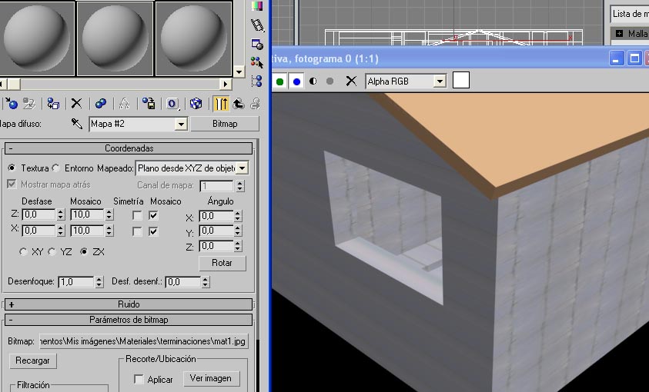Click the Z Mosaico 10,0 value field
Image resolution: width=649 pixels, height=392 pixels.
[87, 214]
